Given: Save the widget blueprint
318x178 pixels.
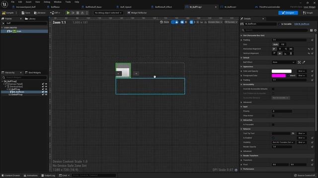Looking at the screenshot, I should point(26,13).
